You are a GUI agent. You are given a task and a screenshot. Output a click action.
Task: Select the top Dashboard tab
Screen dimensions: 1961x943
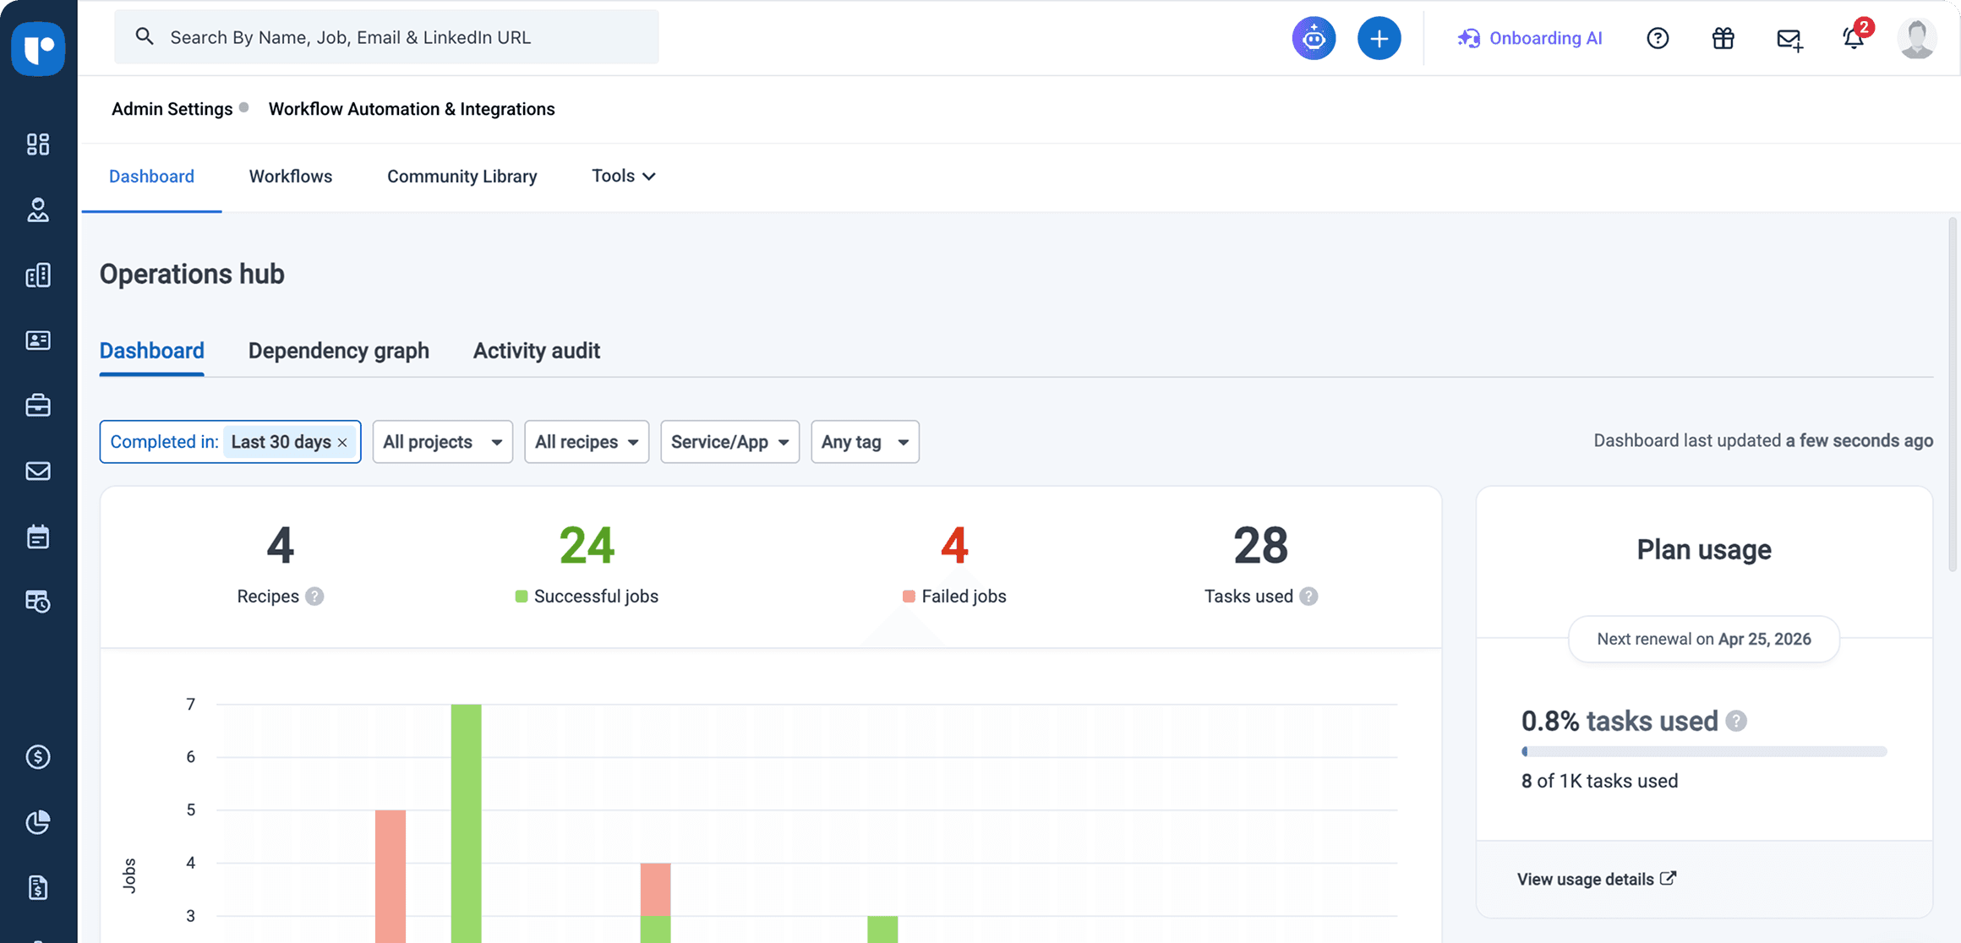click(151, 176)
